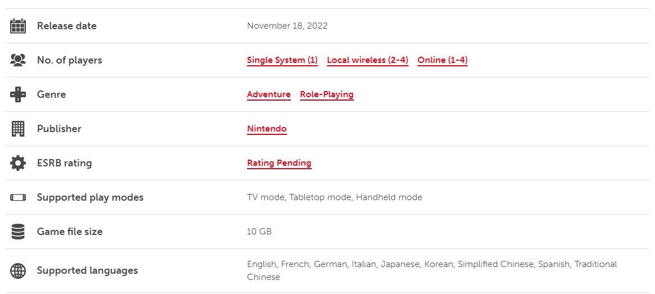
Task: Click the calendar icon beside Release date
Action: pyautogui.click(x=18, y=26)
